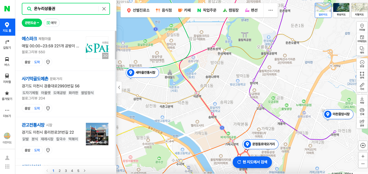Select the 면적 area measuring tool

(x=362, y=75)
